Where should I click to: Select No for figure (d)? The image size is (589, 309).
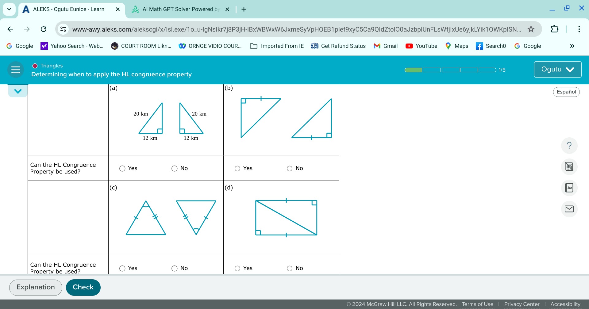(x=290, y=269)
